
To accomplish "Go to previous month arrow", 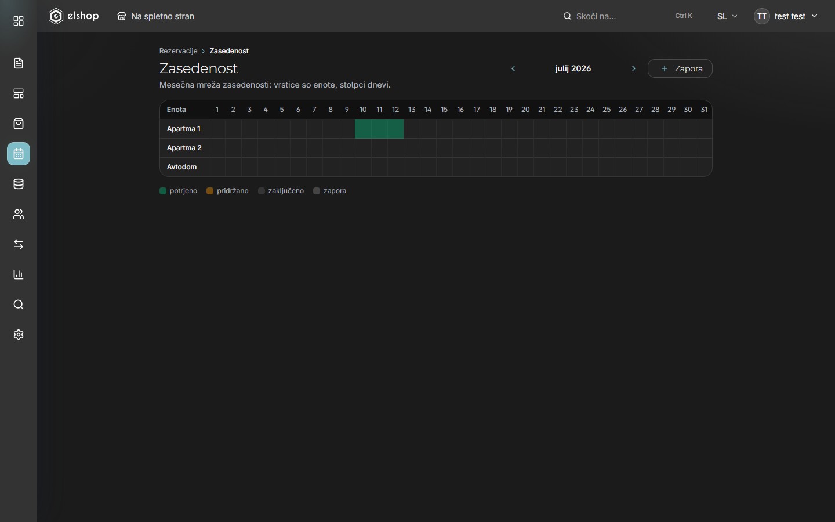I will coord(513,68).
